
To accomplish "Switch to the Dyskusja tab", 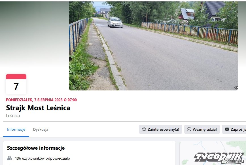I will pyautogui.click(x=41, y=129).
